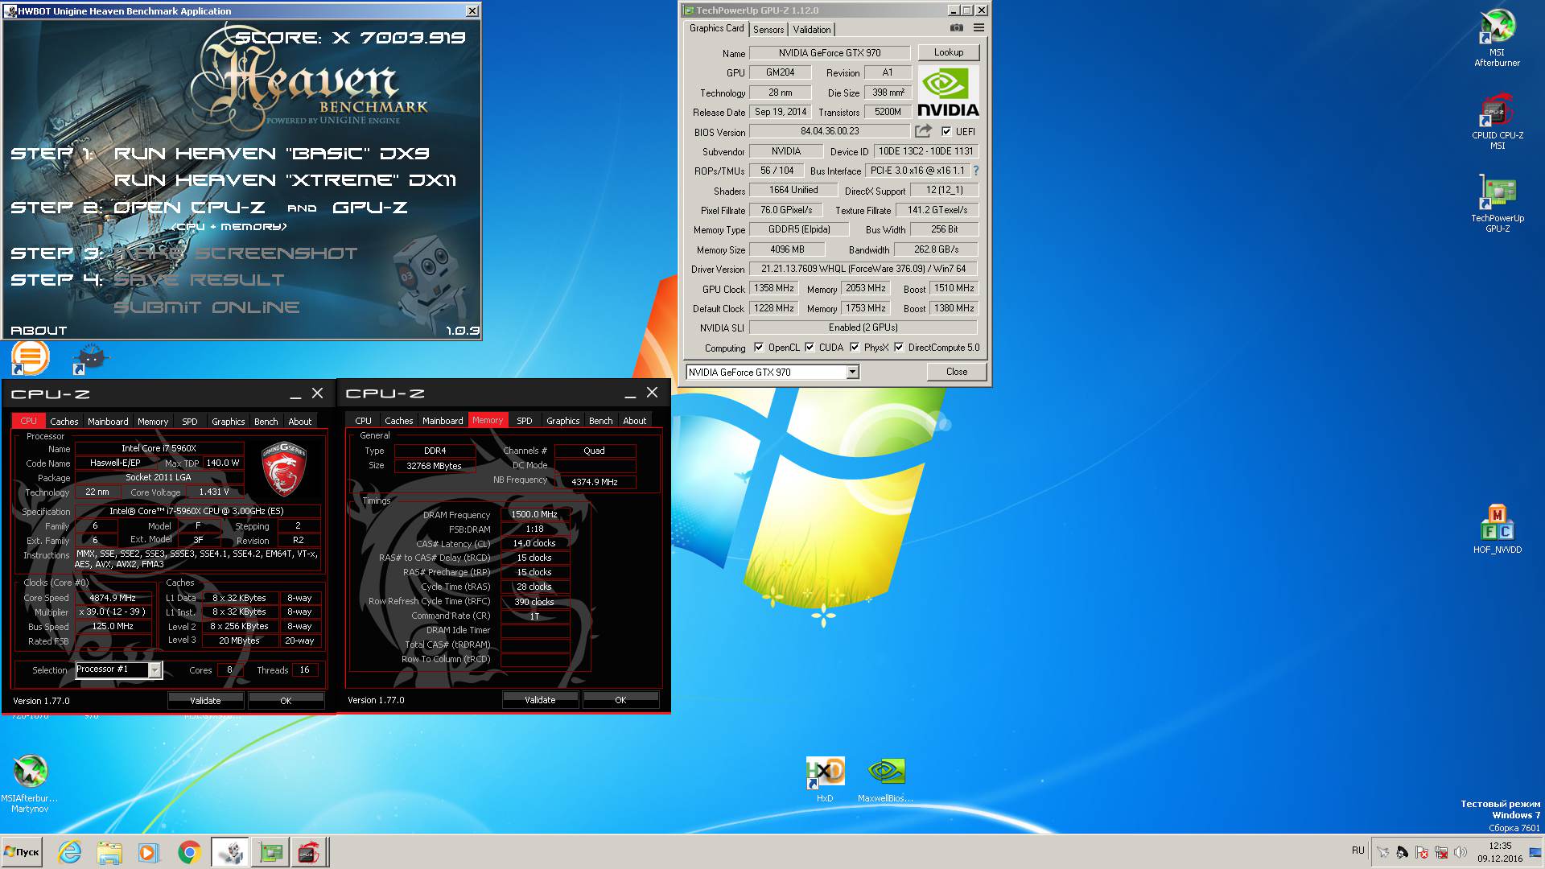Click Validate in left CPU-Z window

point(205,701)
